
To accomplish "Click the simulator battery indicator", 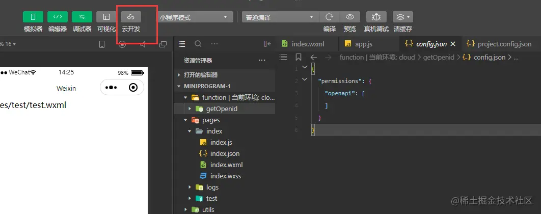I will click(138, 73).
